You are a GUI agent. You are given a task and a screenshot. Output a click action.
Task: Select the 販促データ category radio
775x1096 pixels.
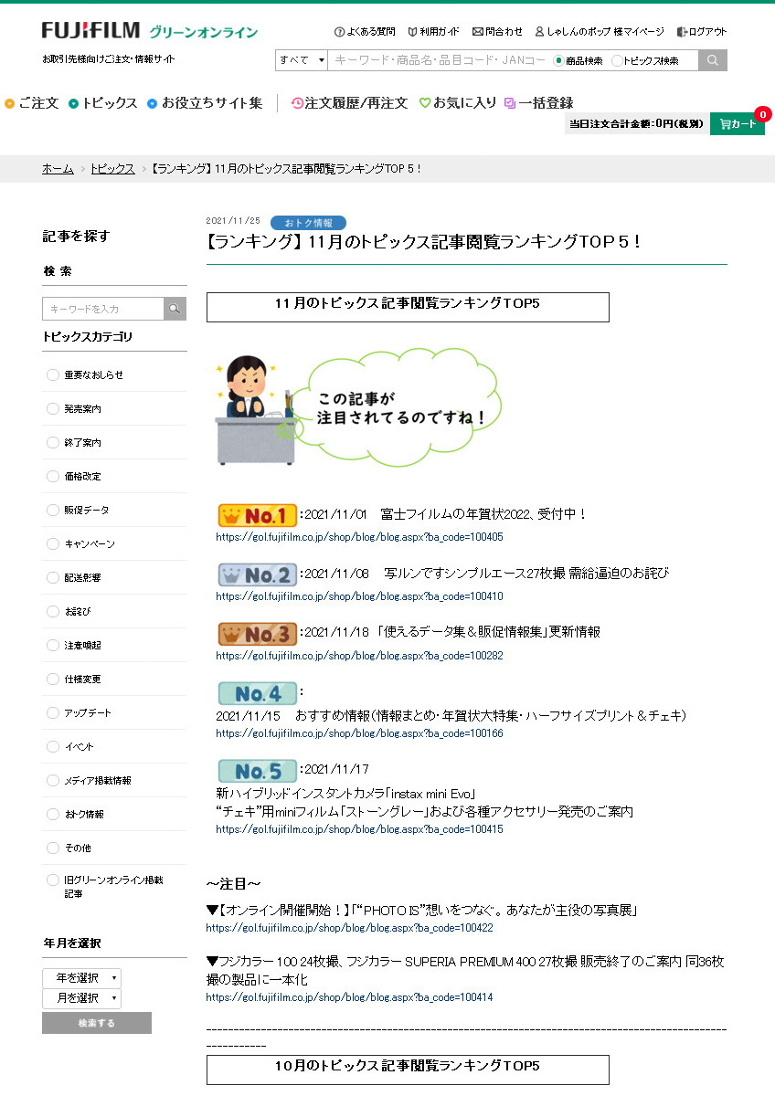pyautogui.click(x=52, y=511)
